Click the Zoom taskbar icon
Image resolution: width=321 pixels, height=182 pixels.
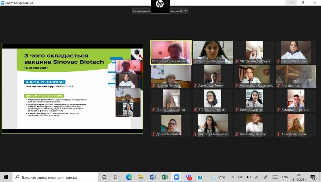click(177, 177)
